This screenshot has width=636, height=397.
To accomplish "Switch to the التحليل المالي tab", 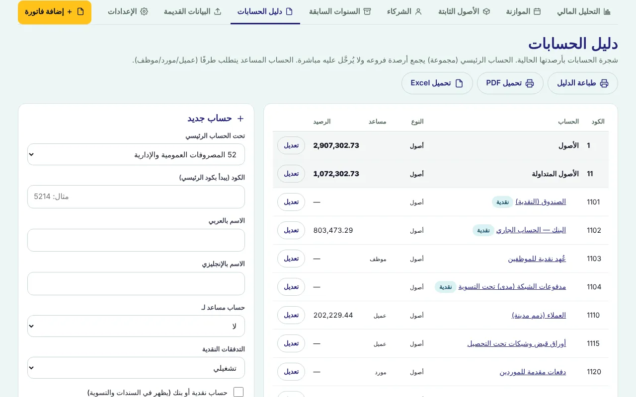I will coord(584,11).
